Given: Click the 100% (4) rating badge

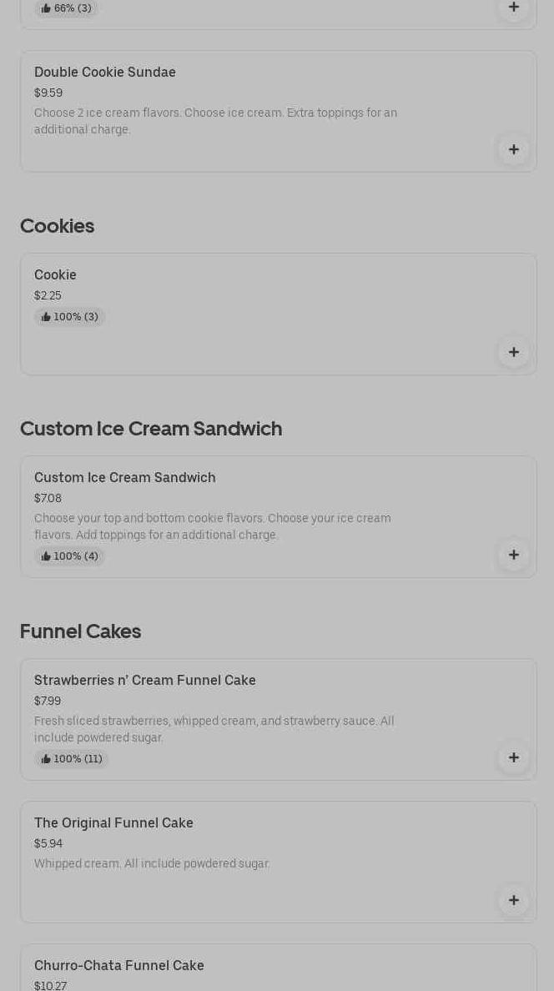Looking at the screenshot, I should (x=70, y=556).
